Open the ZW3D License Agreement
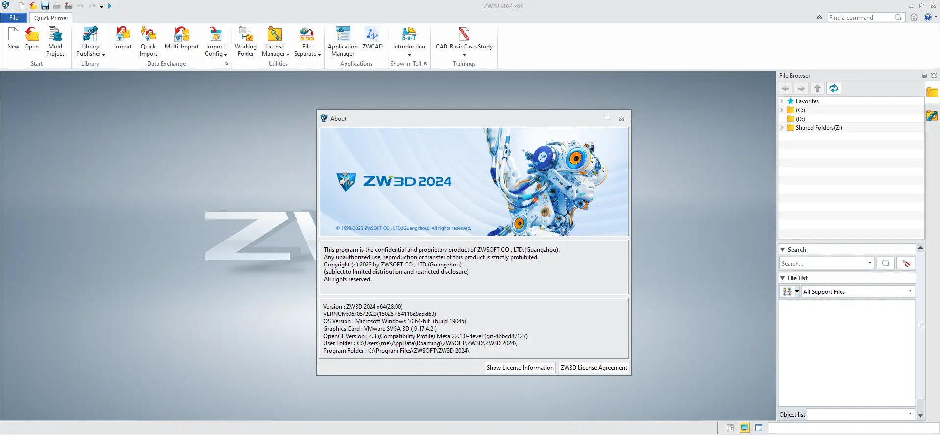The image size is (940, 435). pyautogui.click(x=594, y=368)
